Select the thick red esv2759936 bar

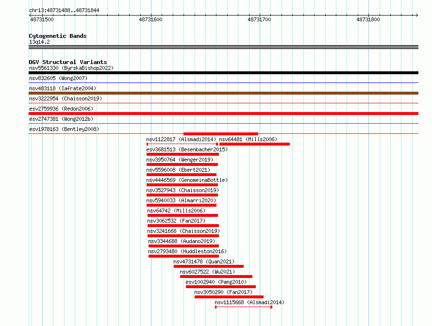click(223, 114)
